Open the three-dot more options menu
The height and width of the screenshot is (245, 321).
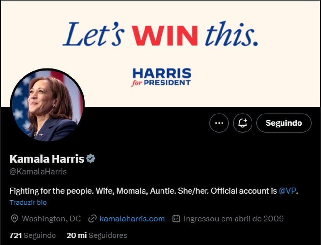pyautogui.click(x=219, y=123)
